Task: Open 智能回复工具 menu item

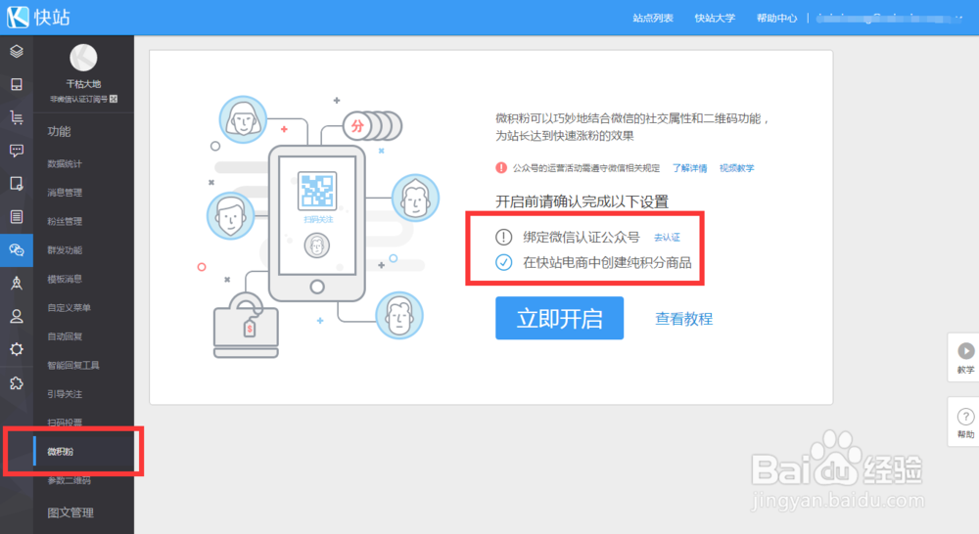Action: coord(73,365)
